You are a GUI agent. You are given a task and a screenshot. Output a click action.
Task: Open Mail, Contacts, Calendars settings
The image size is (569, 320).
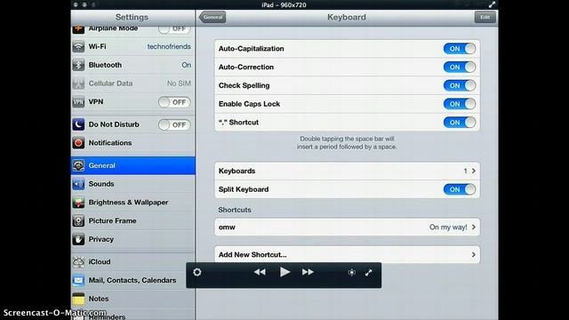[133, 280]
